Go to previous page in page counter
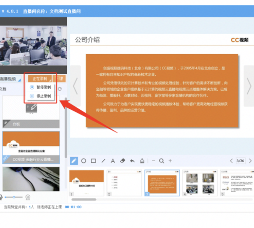The image size is (254, 228). 231,161
